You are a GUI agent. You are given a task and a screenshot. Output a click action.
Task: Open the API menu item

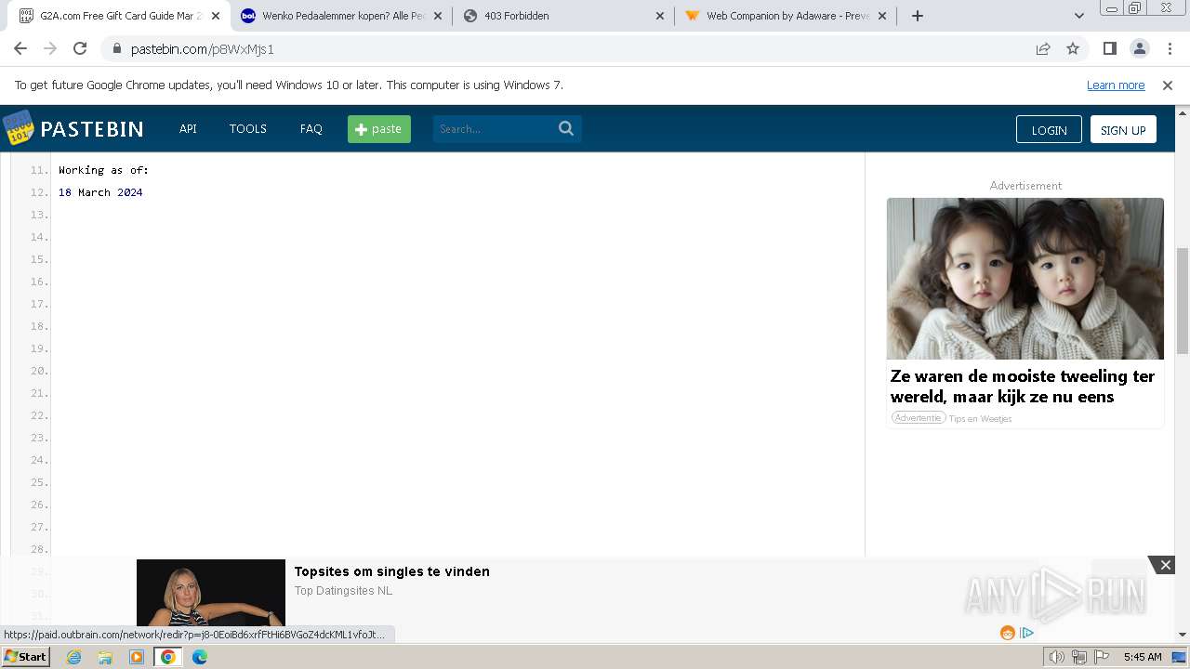(188, 129)
